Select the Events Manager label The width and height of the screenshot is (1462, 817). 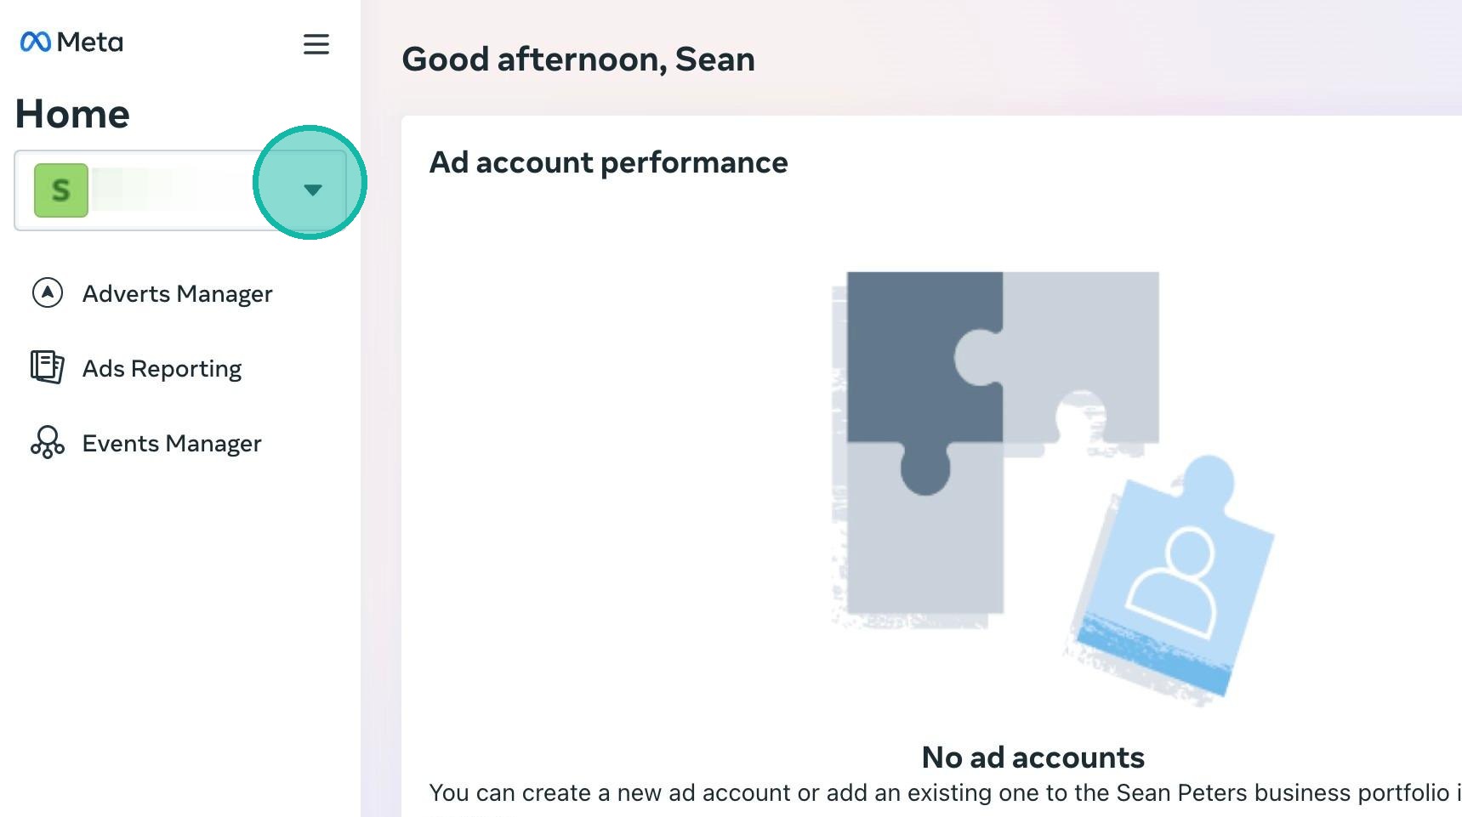[172, 444]
